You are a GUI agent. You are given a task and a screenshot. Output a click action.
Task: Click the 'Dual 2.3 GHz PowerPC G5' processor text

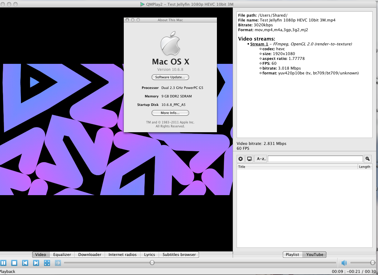(182, 88)
